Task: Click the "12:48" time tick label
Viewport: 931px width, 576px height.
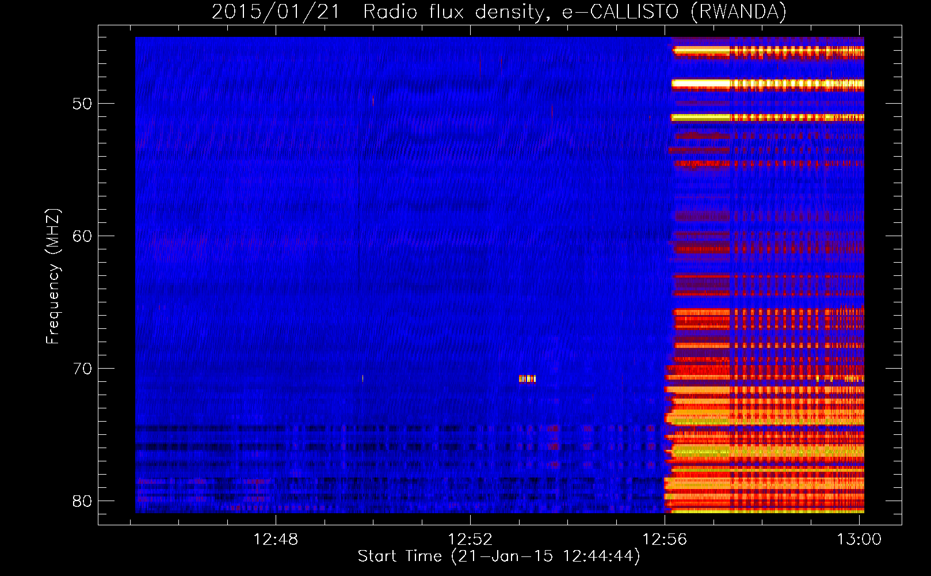Action: [276, 539]
